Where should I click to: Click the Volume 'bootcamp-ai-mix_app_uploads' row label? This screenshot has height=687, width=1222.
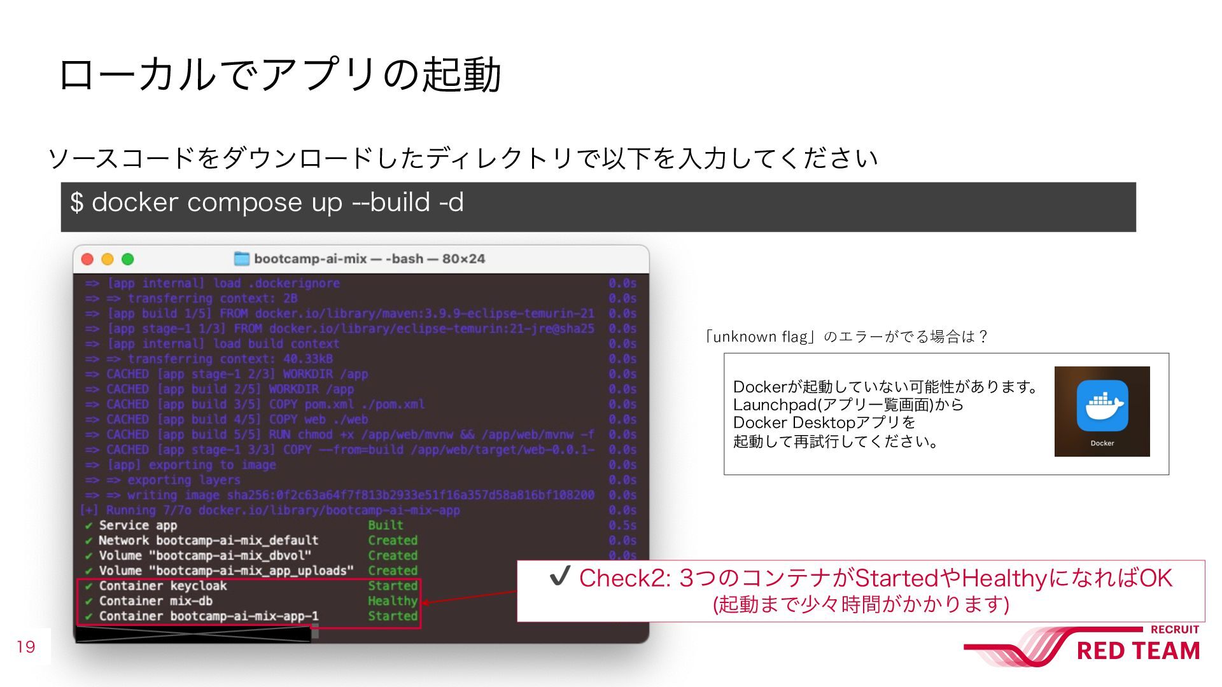point(227,571)
